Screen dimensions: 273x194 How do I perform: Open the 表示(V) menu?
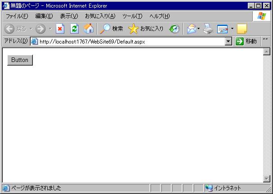(69, 16)
